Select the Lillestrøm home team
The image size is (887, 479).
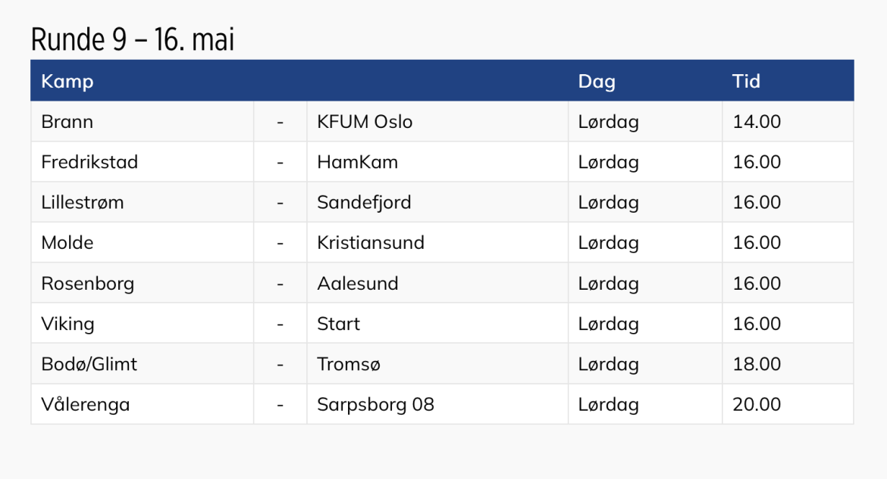pyautogui.click(x=83, y=203)
